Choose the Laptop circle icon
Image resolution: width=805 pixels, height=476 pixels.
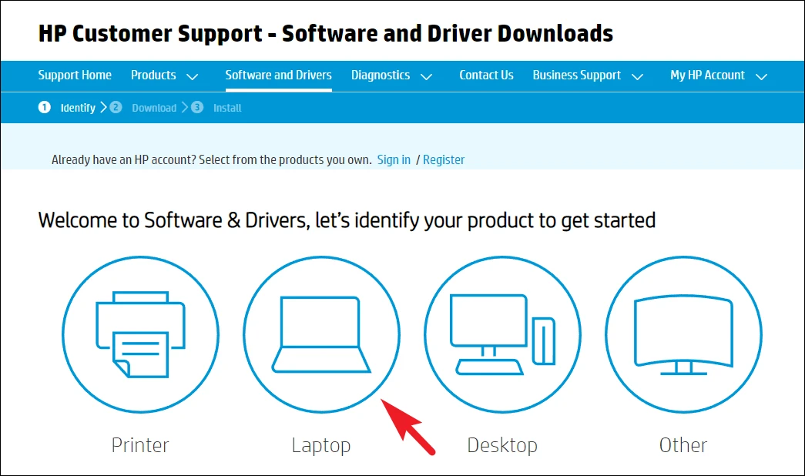321,334
